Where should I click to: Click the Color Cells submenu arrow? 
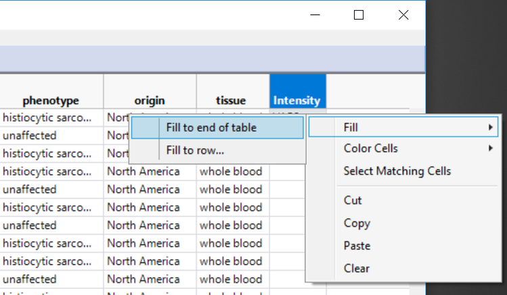point(489,149)
